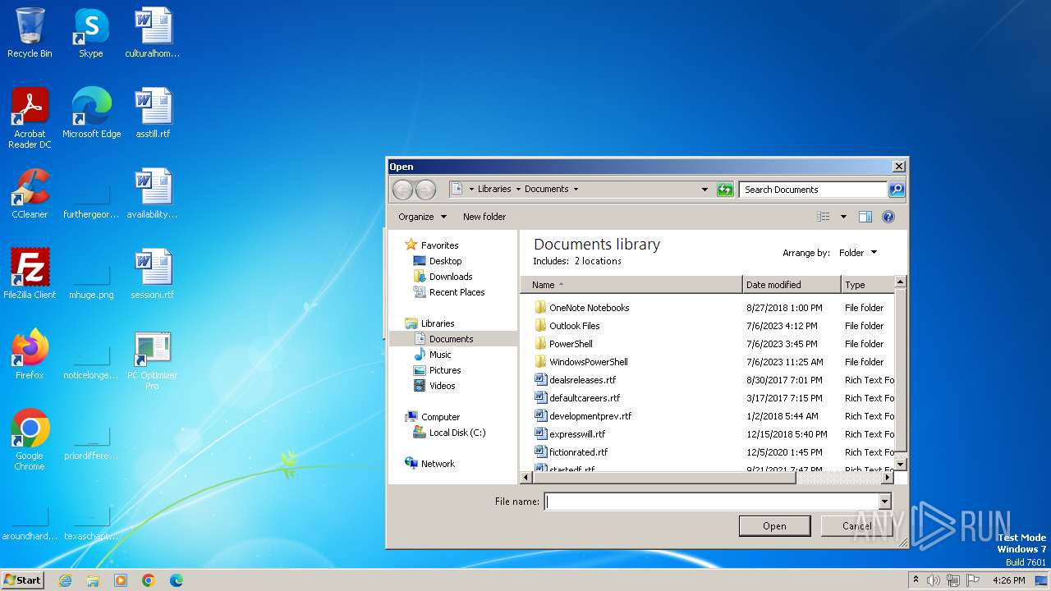Click New folder in the toolbar

point(484,217)
